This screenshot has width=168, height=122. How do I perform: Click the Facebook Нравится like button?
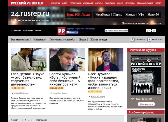coord(72,32)
